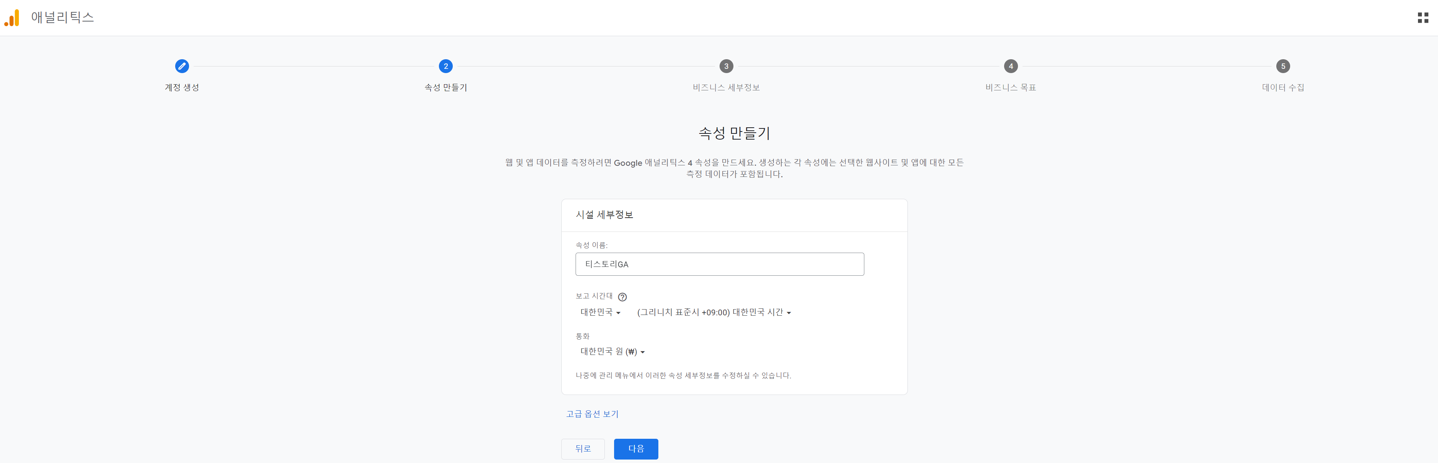1438x463 pixels.
Task: Click the description paragraph mentioning Google 애널리틱스 4
Action: coord(734,168)
